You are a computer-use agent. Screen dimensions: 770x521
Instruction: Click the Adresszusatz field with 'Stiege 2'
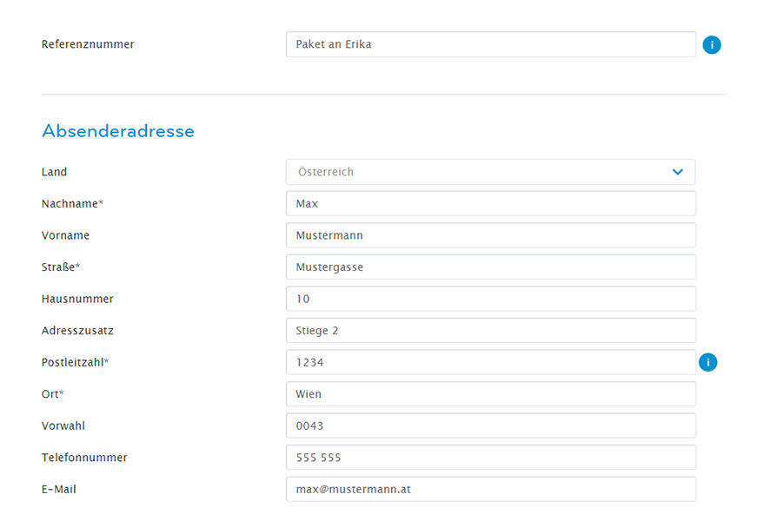tap(490, 331)
